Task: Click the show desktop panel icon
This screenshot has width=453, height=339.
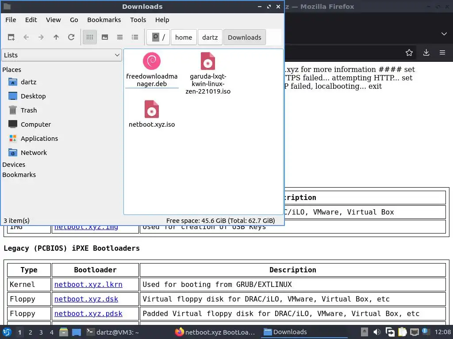Action: click(x=76, y=332)
